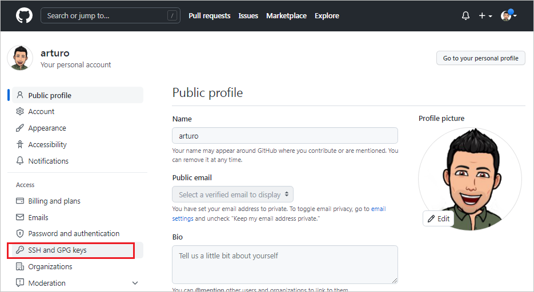Click the accessibility figure icon
The height and width of the screenshot is (292, 534).
pos(20,144)
